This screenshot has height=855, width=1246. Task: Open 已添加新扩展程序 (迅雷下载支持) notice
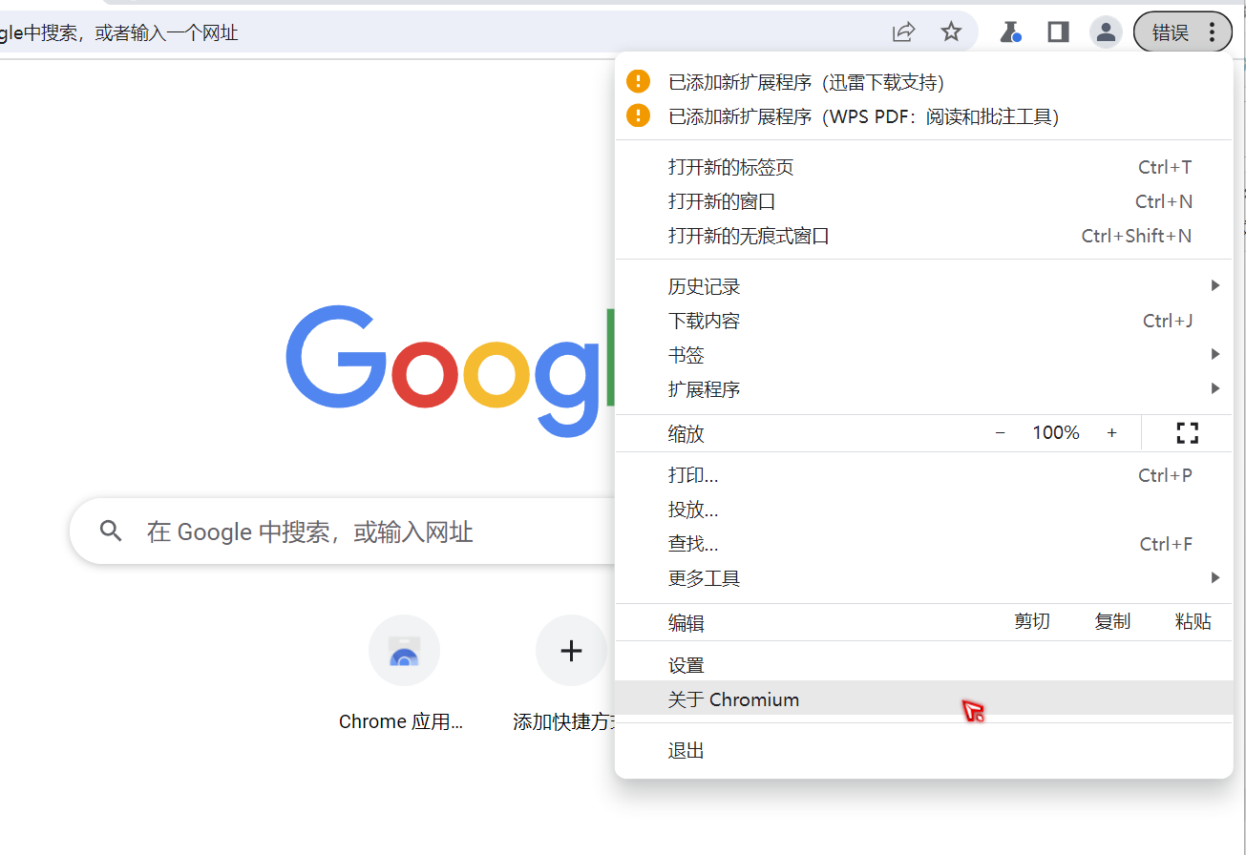click(x=924, y=83)
